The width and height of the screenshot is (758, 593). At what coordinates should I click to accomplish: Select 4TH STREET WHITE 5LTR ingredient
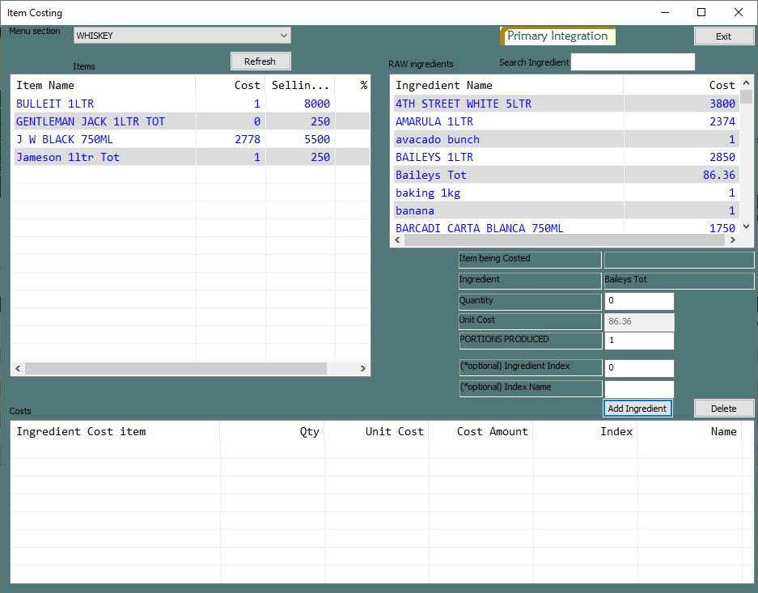click(565, 104)
